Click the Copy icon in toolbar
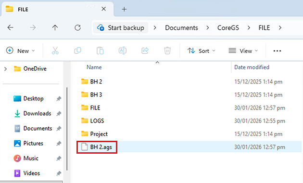Image resolution: width=303 pixels, height=183 pixels. (x=78, y=51)
